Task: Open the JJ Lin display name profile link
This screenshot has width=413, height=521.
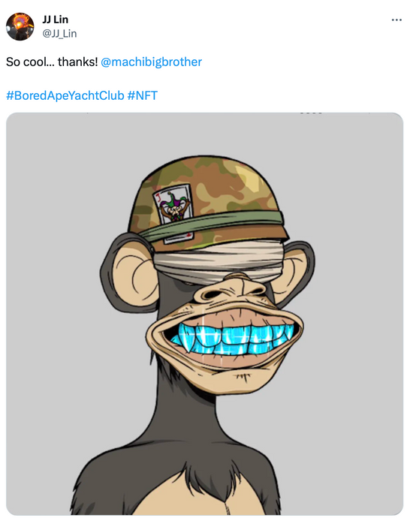Action: pyautogui.click(x=55, y=20)
